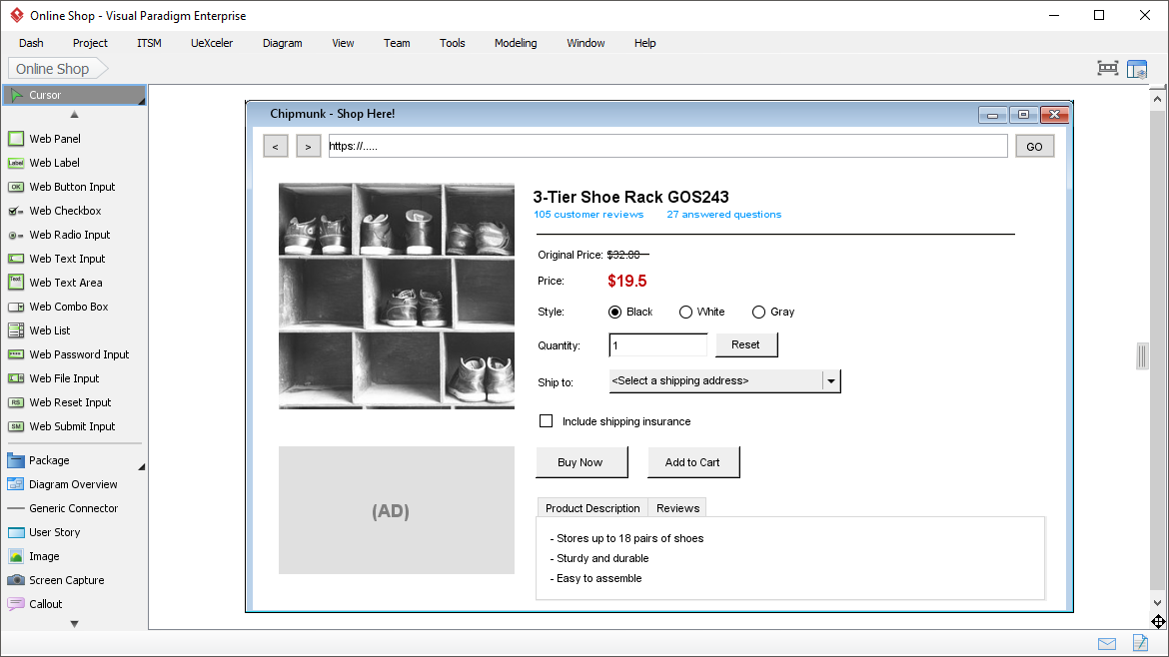Open the Tools menu
The height and width of the screenshot is (657, 1169).
pyautogui.click(x=453, y=43)
